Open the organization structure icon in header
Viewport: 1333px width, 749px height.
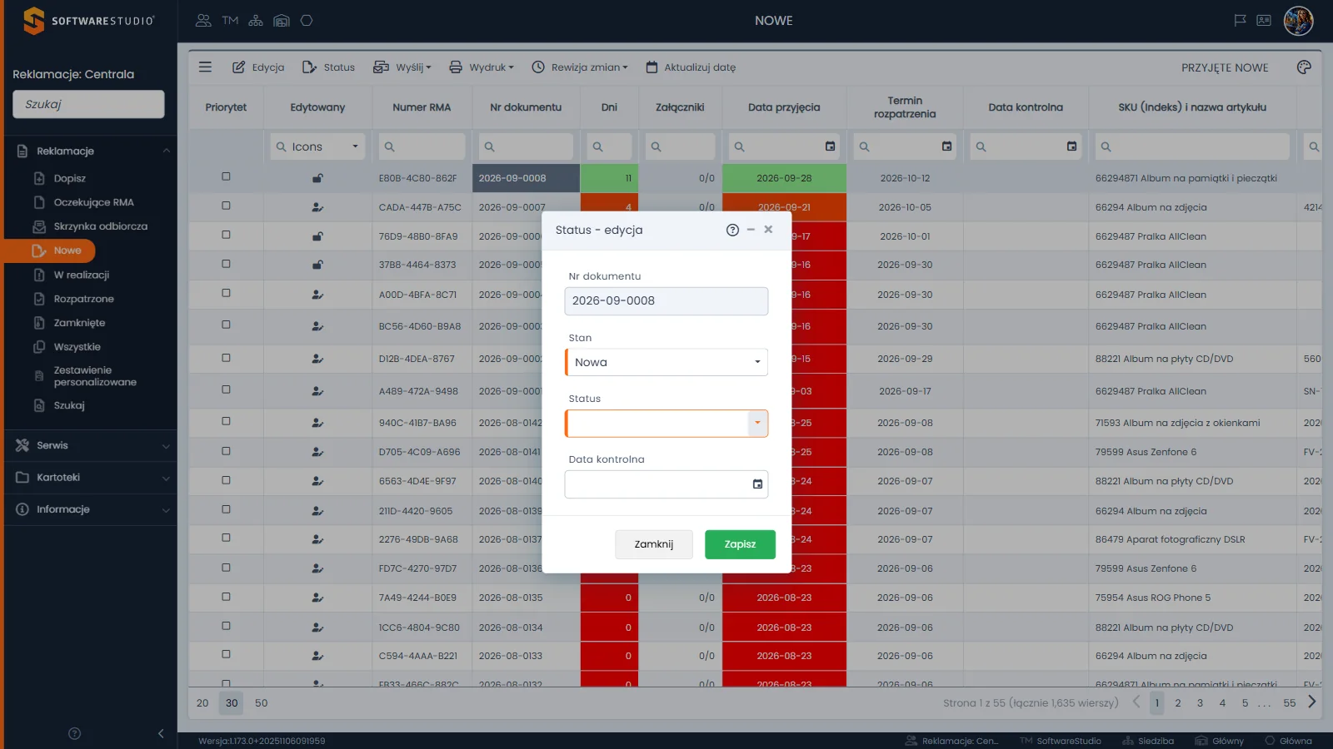coord(256,21)
